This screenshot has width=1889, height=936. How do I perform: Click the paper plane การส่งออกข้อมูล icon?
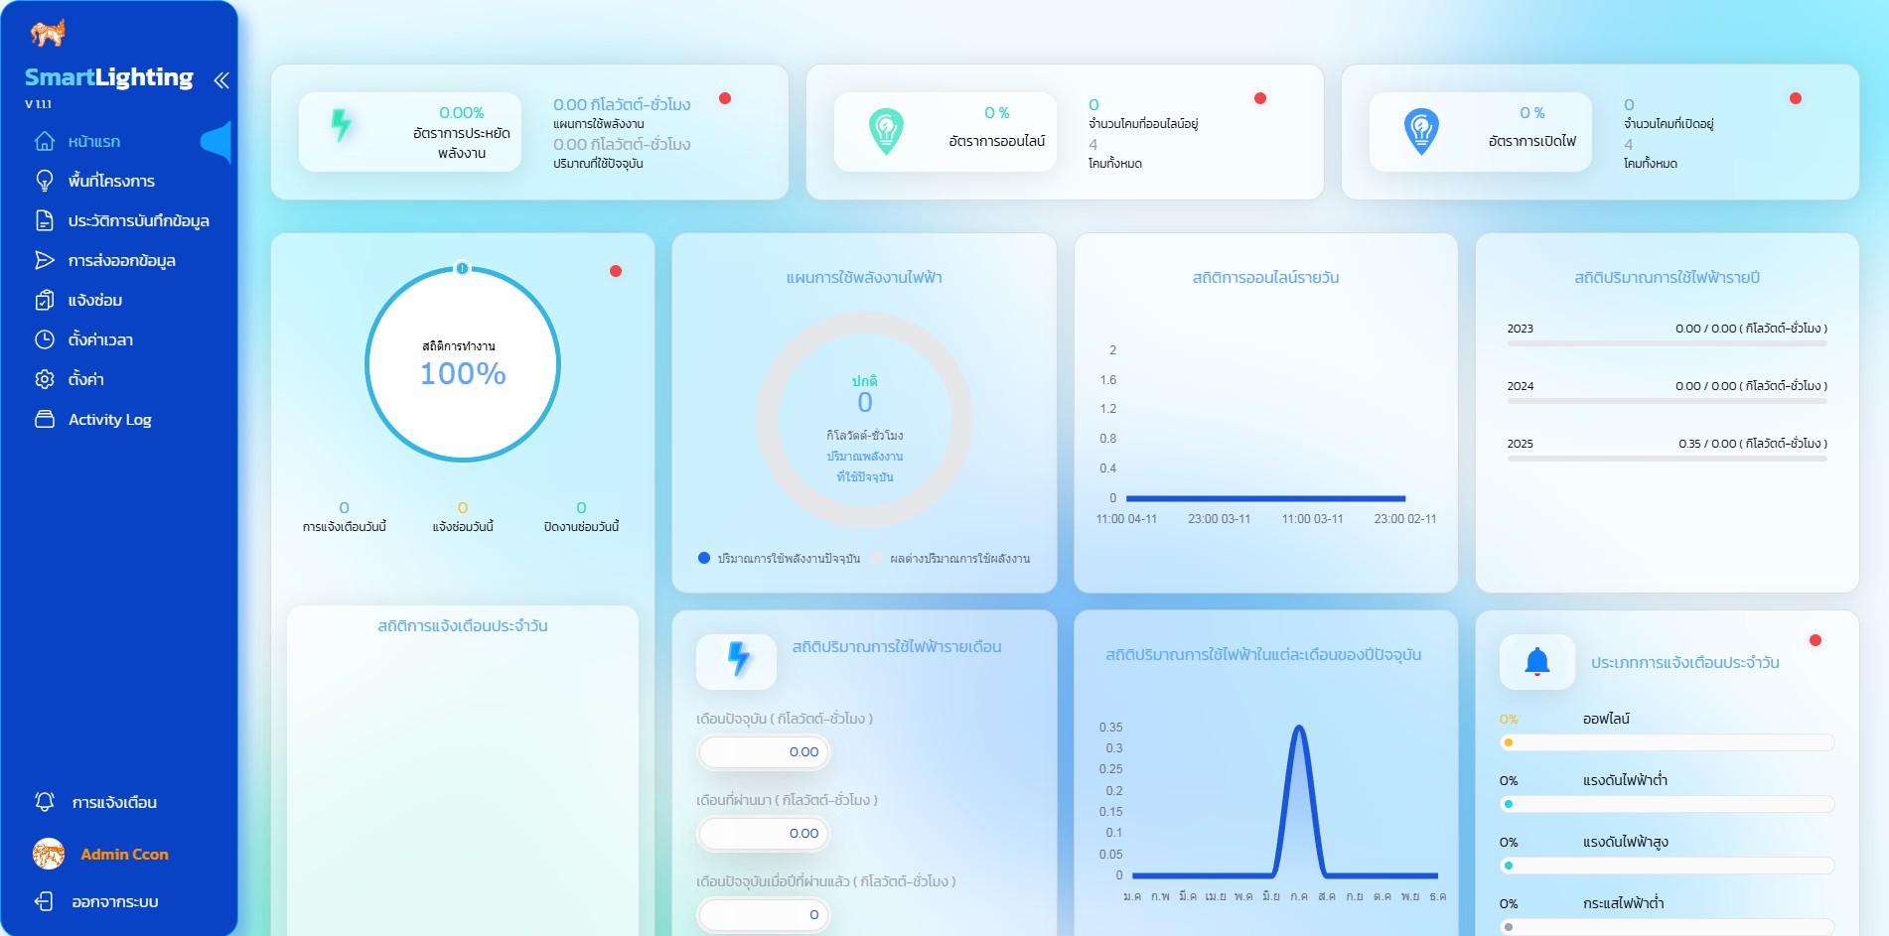pos(45,260)
